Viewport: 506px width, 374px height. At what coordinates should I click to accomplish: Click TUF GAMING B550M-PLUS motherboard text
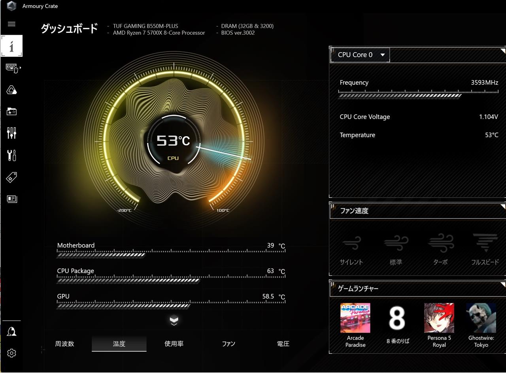click(x=145, y=26)
